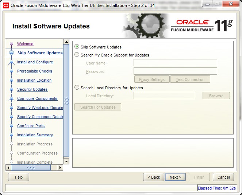
Task: Click the Installation Complete step text
Action: (x=35, y=162)
